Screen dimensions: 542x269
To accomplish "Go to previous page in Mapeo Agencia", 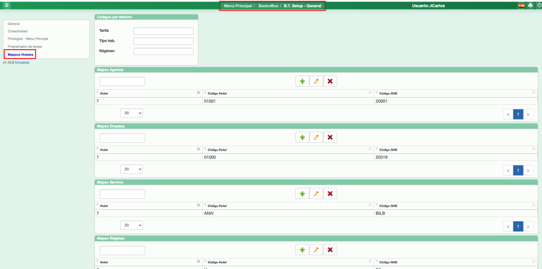I will [508, 114].
